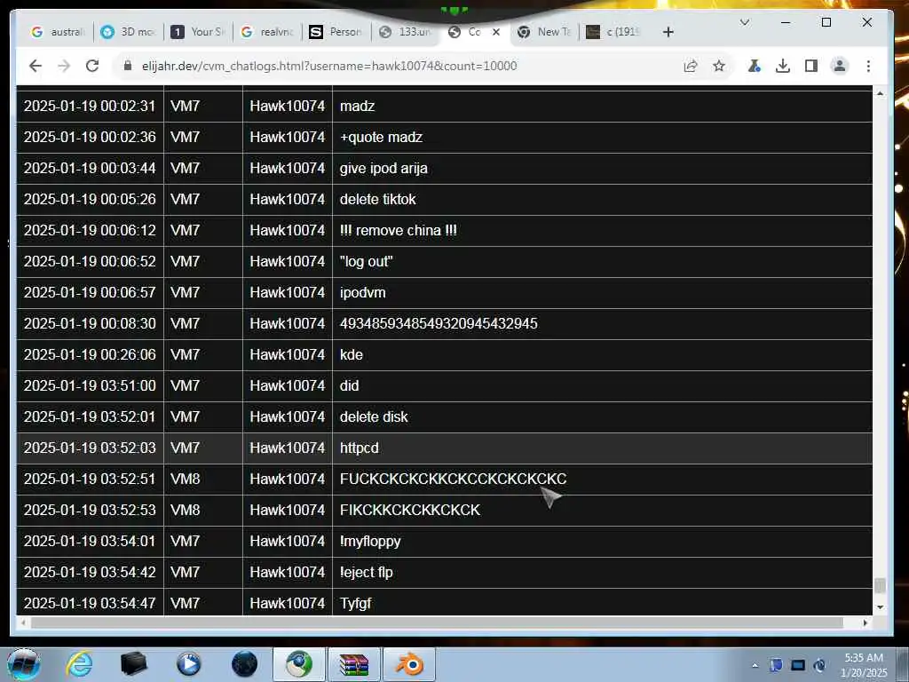Bookmark this page with the star icon
Screen dimensions: 909x682
[719, 66]
